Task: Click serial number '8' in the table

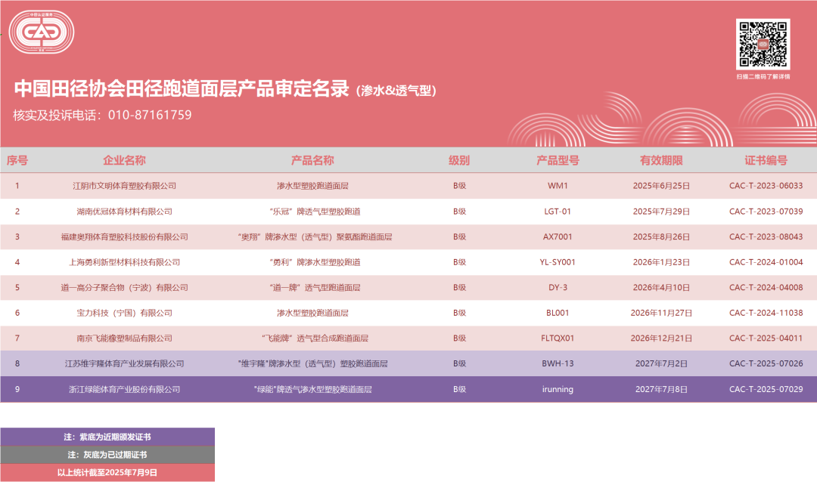Action: [x=17, y=364]
